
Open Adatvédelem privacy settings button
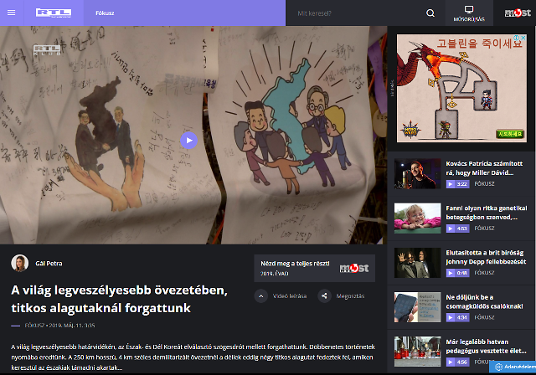(x=513, y=367)
